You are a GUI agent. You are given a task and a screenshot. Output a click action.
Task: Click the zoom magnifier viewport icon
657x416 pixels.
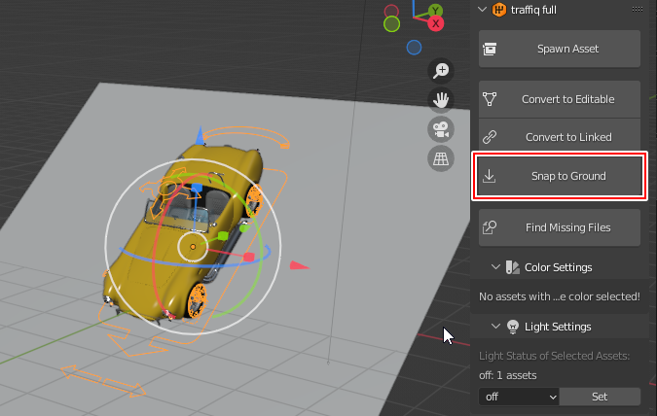[441, 70]
